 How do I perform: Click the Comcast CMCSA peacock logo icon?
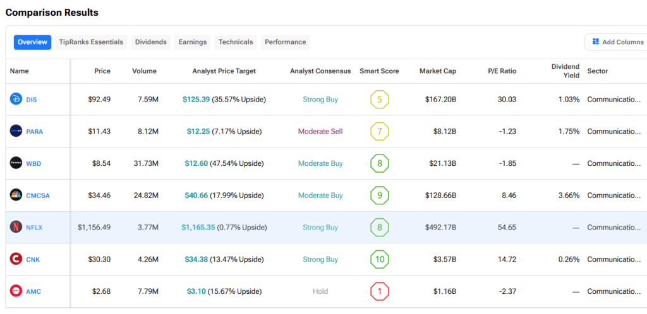click(16, 195)
